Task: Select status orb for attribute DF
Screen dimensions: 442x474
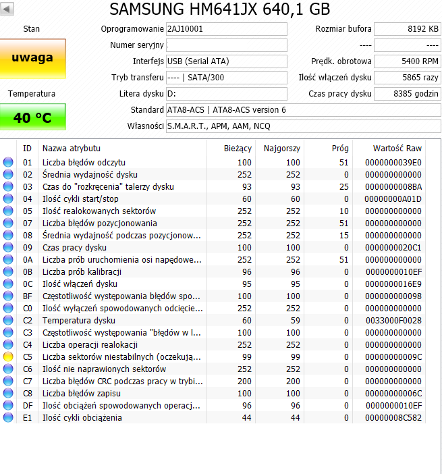Action: point(8,405)
